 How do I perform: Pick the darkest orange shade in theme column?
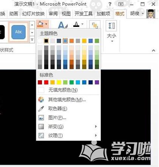click(x=71, y=67)
